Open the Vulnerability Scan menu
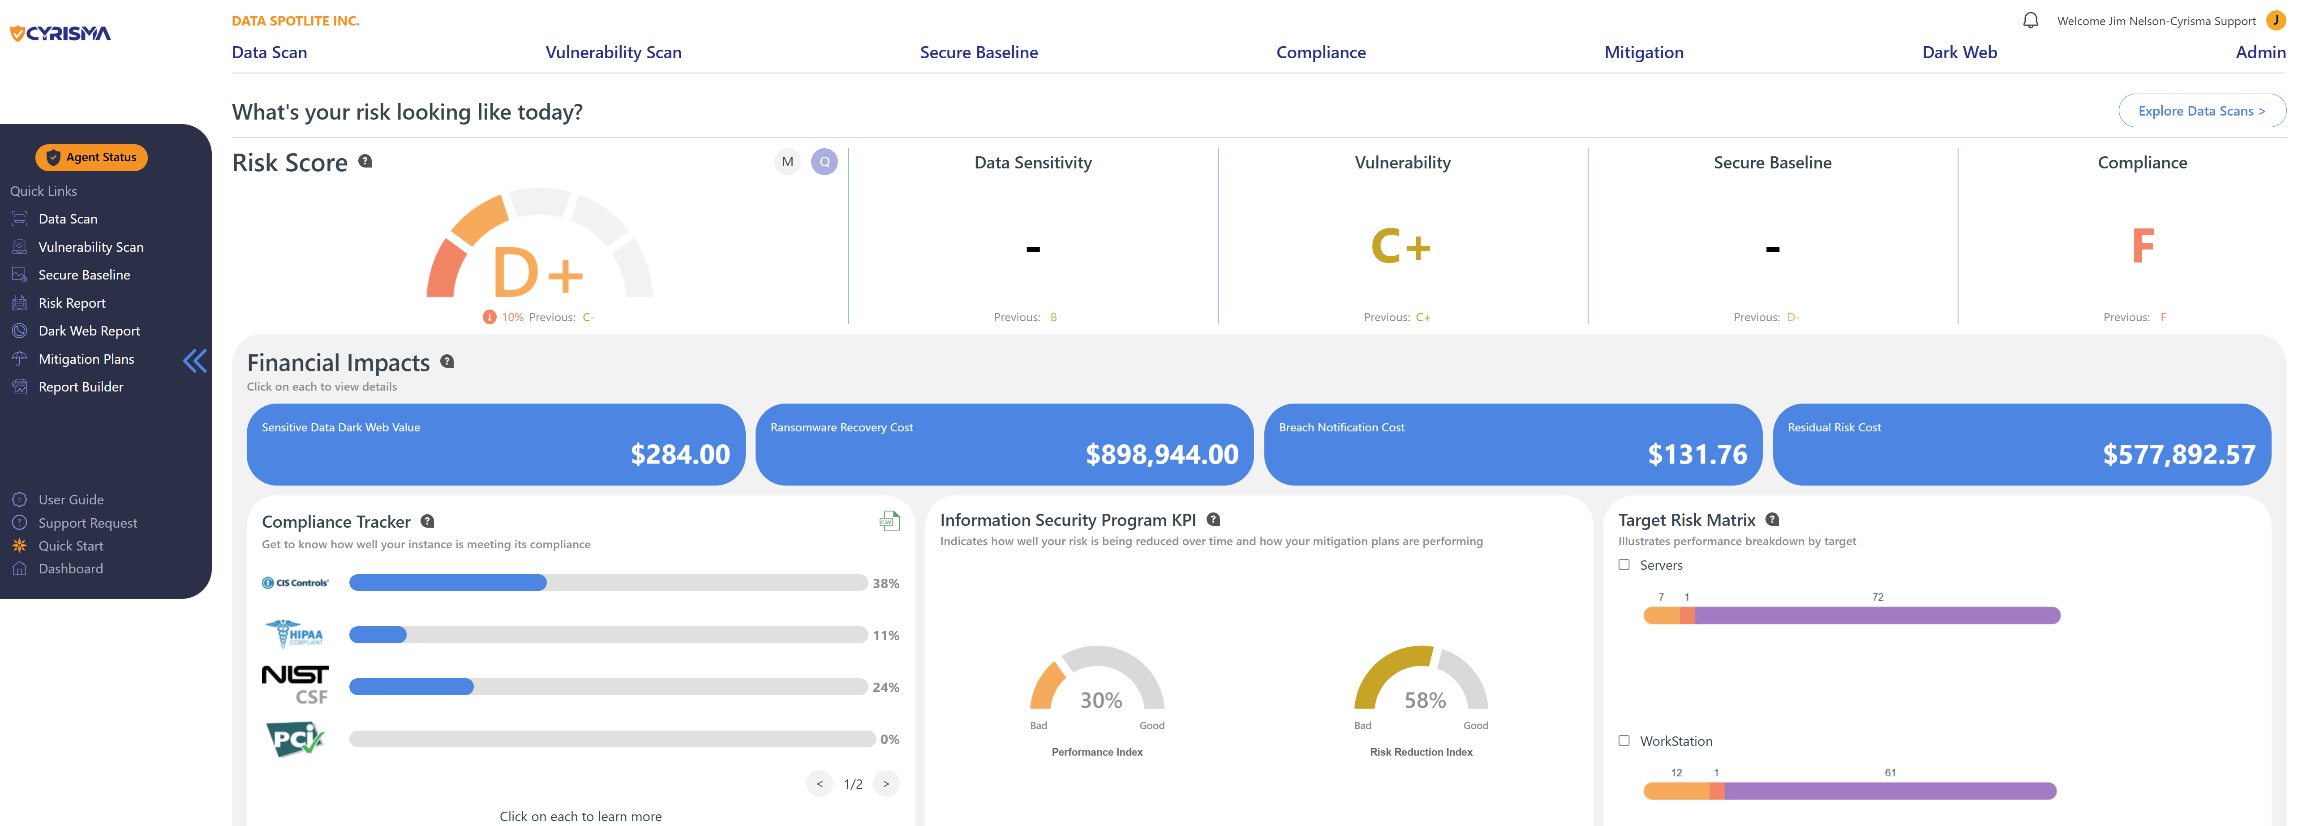 click(613, 53)
